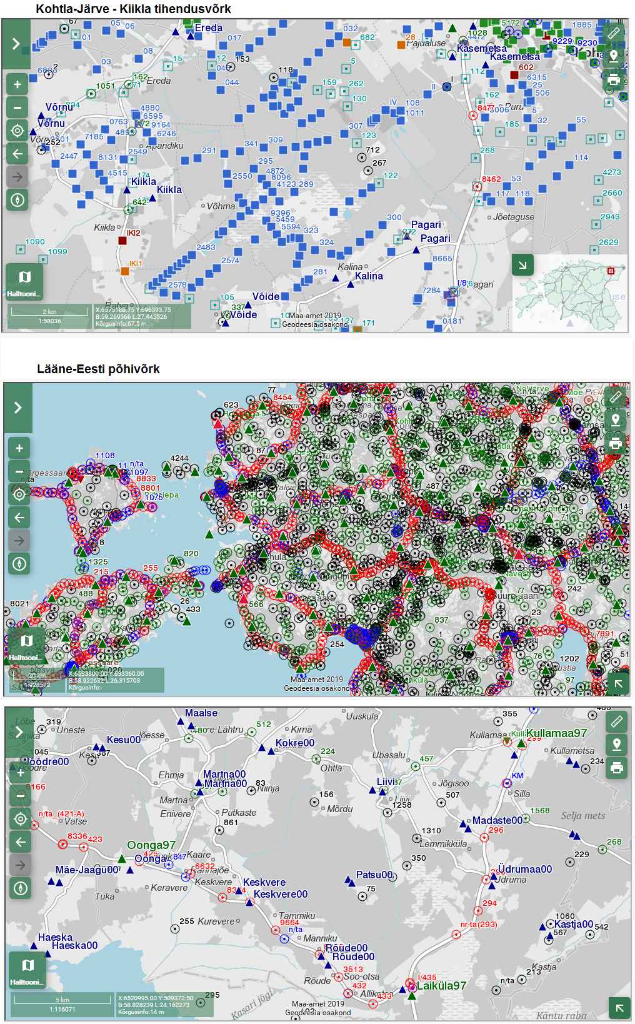Open measure ruler tool on the Martna map
635x1024 pixels.
pyautogui.click(x=617, y=721)
